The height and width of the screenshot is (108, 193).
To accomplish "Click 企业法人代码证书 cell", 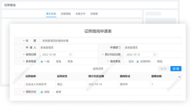I will [40, 84].
